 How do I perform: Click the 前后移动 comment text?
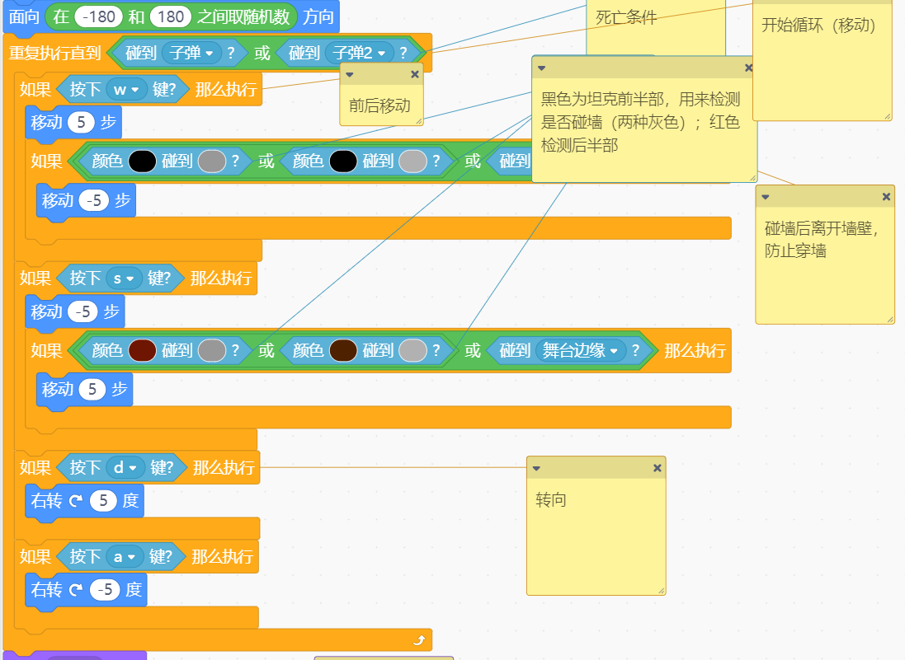[379, 105]
